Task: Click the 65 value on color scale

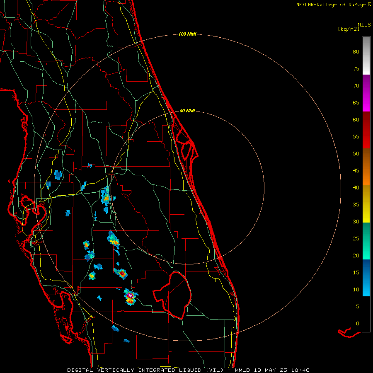Action: click(356, 102)
